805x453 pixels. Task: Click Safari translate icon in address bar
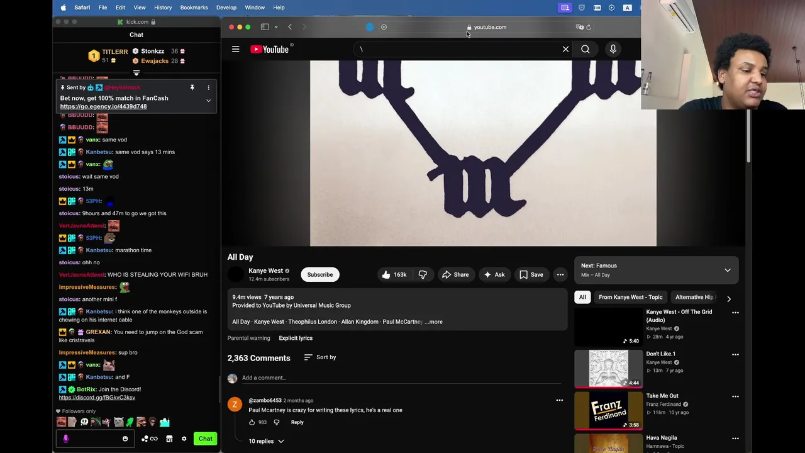(579, 27)
